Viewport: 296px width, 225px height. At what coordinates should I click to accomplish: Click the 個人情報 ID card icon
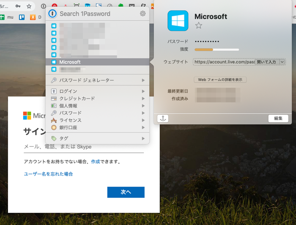click(x=54, y=106)
